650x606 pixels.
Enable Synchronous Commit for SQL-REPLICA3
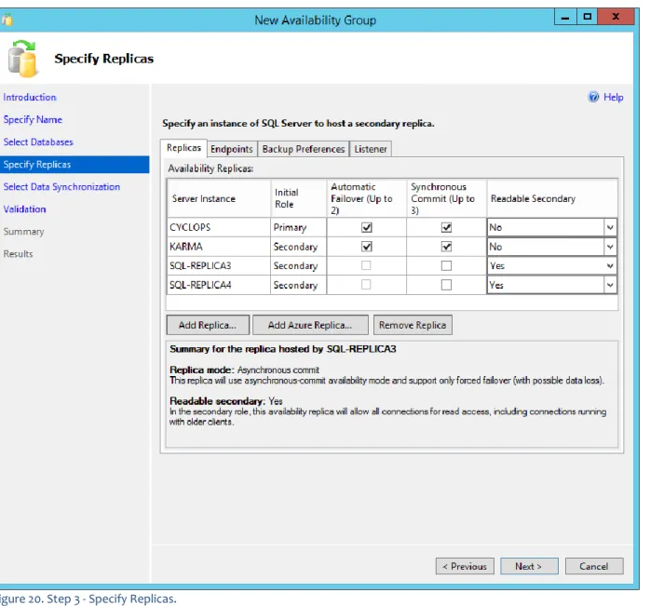point(446,265)
